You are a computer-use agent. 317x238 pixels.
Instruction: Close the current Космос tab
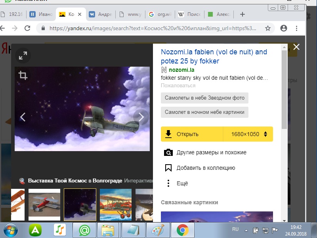coord(80,14)
